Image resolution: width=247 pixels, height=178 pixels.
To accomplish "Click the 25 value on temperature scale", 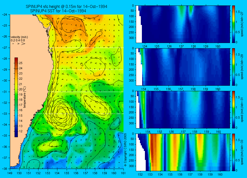I will click(21, 63).
